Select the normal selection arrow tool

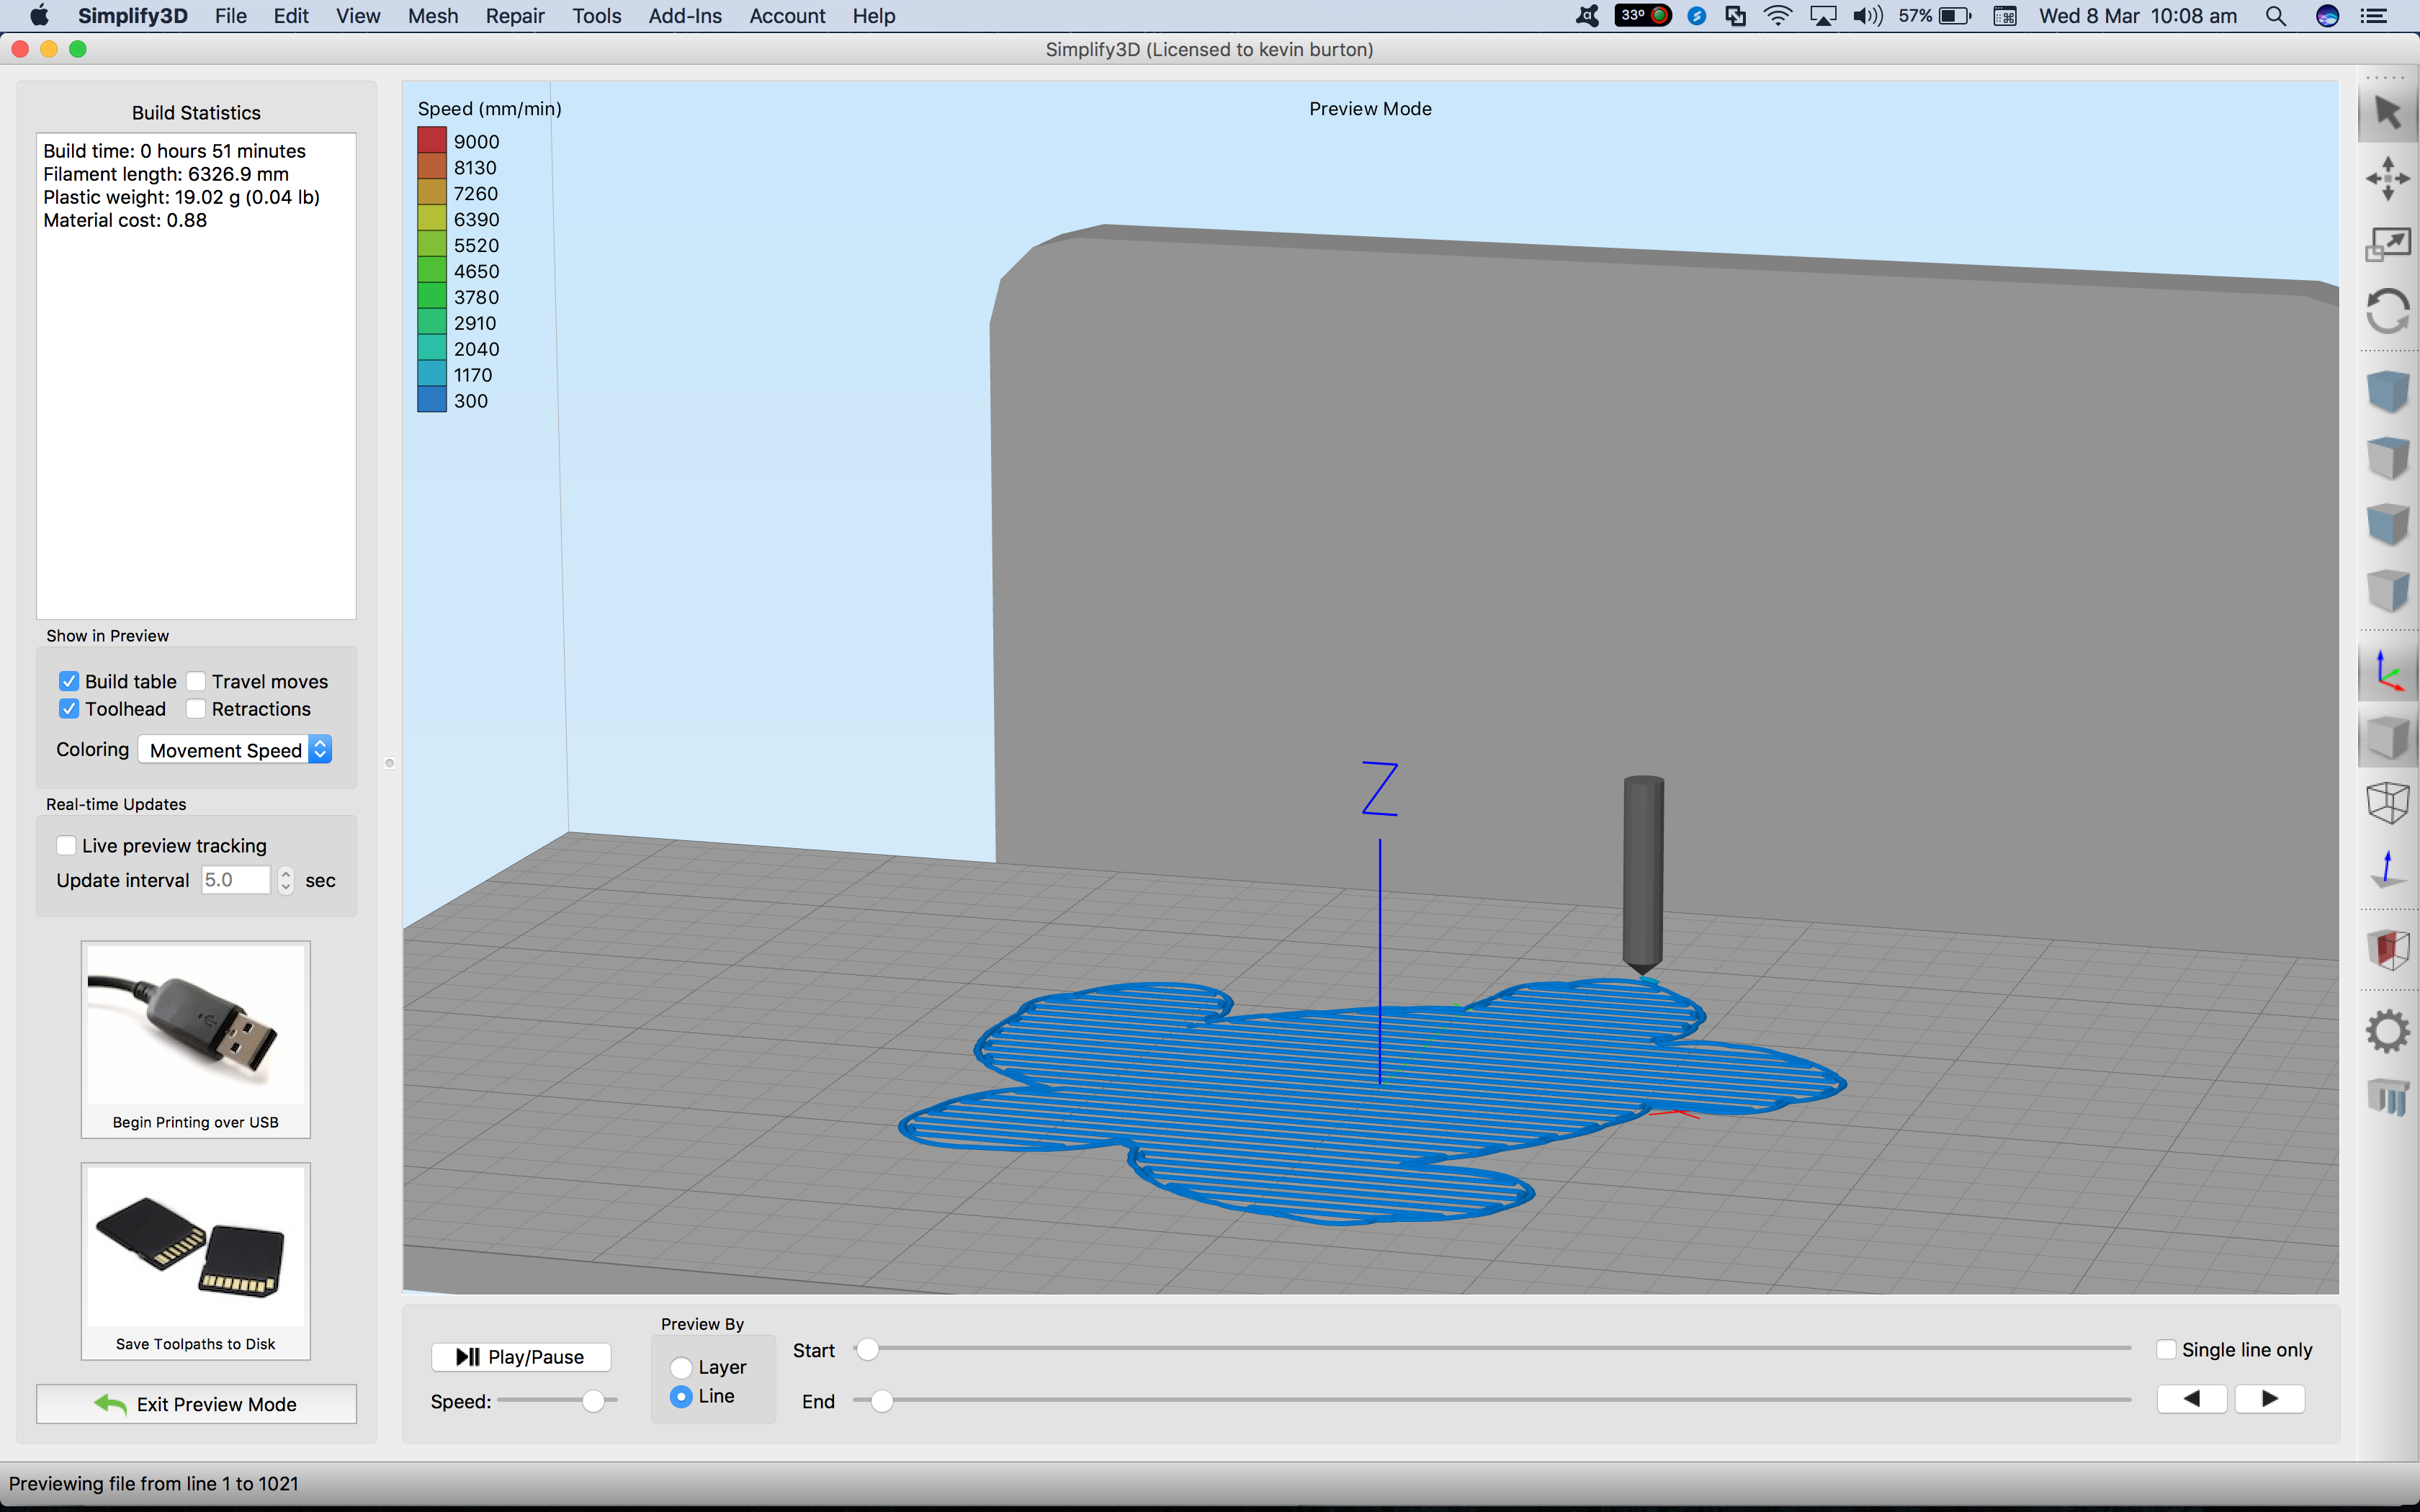coord(2388,114)
